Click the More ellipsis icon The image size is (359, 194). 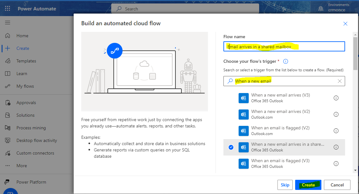pyautogui.click(x=8, y=166)
